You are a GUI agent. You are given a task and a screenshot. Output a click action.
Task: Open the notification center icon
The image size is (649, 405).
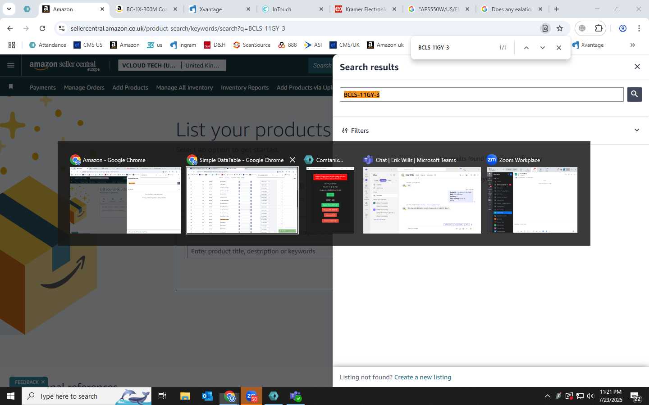(636, 396)
